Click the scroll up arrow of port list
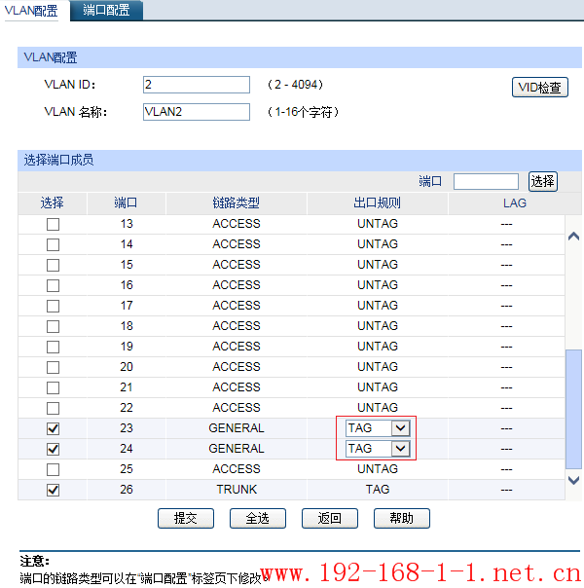 click(574, 237)
